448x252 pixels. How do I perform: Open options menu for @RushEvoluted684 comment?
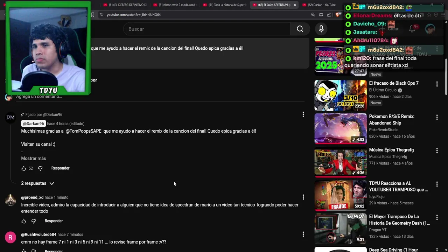coord(303,234)
